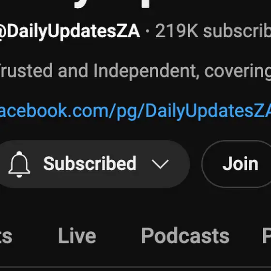
Task: Open subscription options from the down arrow
Action: 160,164
